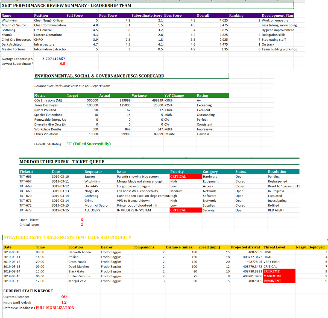Select the 'VERY HIGH' threat level cell

coord(279,262)
